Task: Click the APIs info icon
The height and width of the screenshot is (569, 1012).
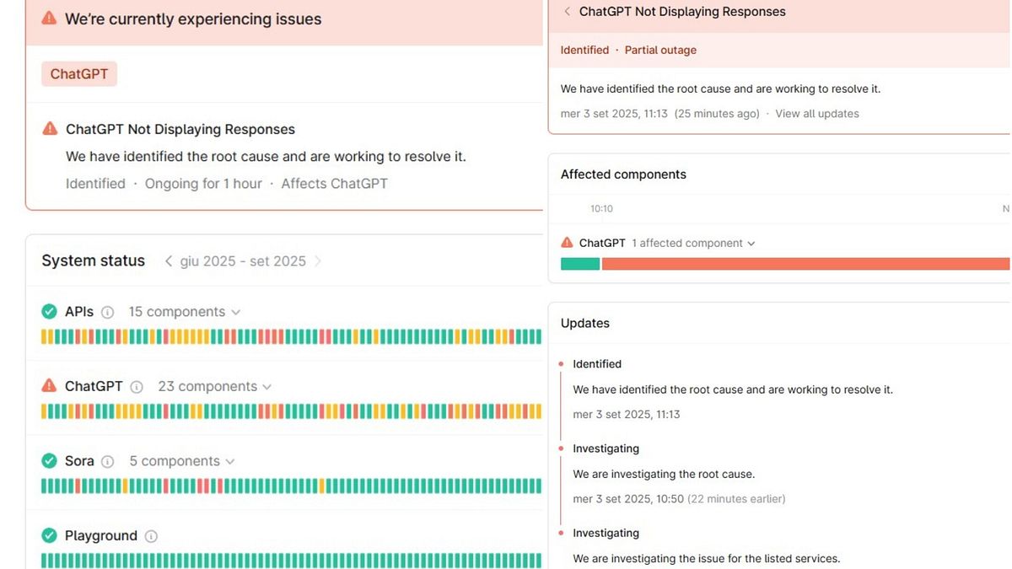Action: [107, 312]
